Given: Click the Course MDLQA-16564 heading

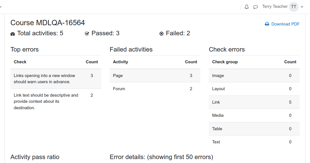Looking at the screenshot, I should [x=48, y=23].
